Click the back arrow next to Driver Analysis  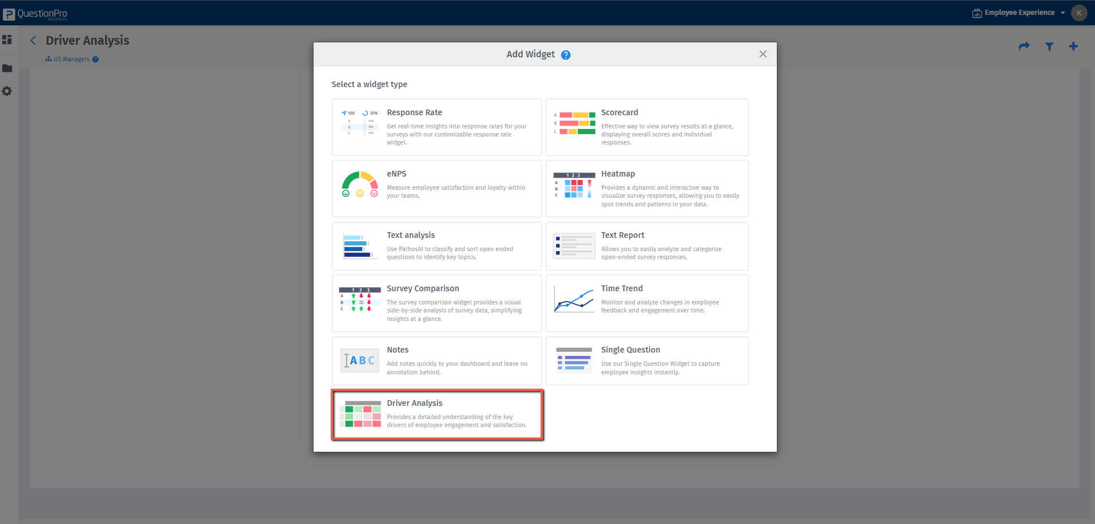[33, 40]
